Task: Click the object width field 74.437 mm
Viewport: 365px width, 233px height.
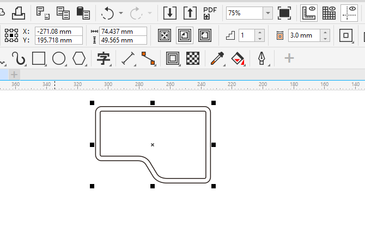Action: 123,32
